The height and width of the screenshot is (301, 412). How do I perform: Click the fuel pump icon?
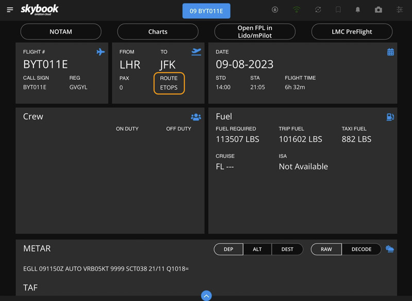point(390,117)
